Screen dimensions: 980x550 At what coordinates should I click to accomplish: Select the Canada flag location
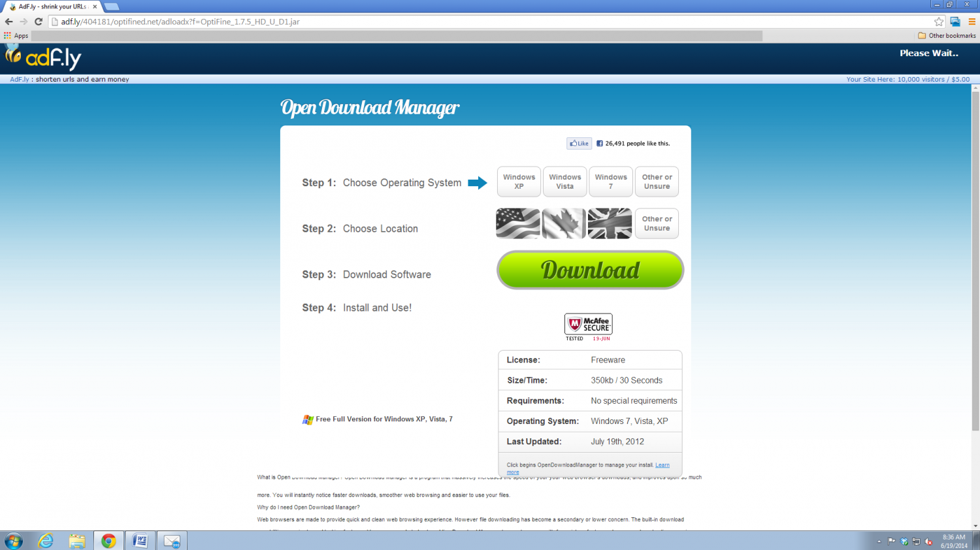[x=564, y=223]
